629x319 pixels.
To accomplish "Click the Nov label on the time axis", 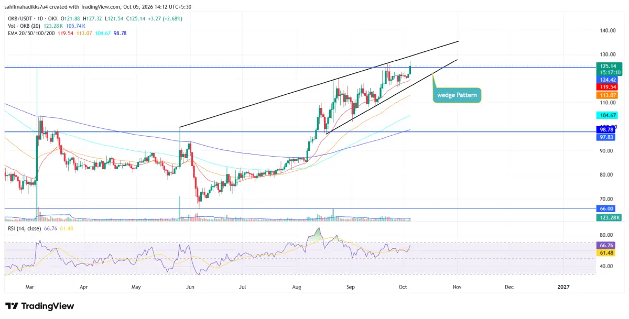I will coord(456,287).
